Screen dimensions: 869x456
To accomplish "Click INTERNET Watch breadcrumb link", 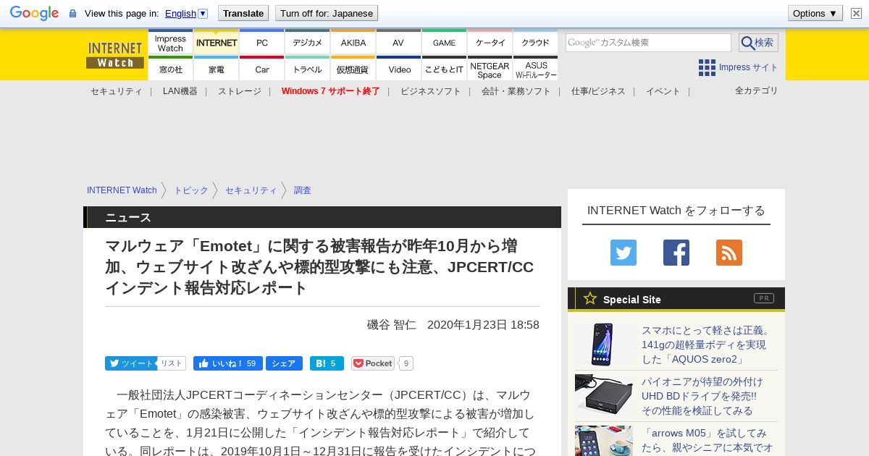I will 122,190.
